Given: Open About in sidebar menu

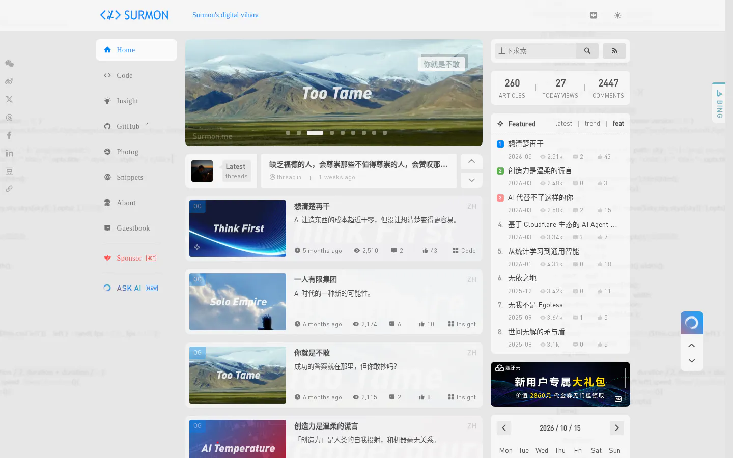Looking at the screenshot, I should [136, 203].
